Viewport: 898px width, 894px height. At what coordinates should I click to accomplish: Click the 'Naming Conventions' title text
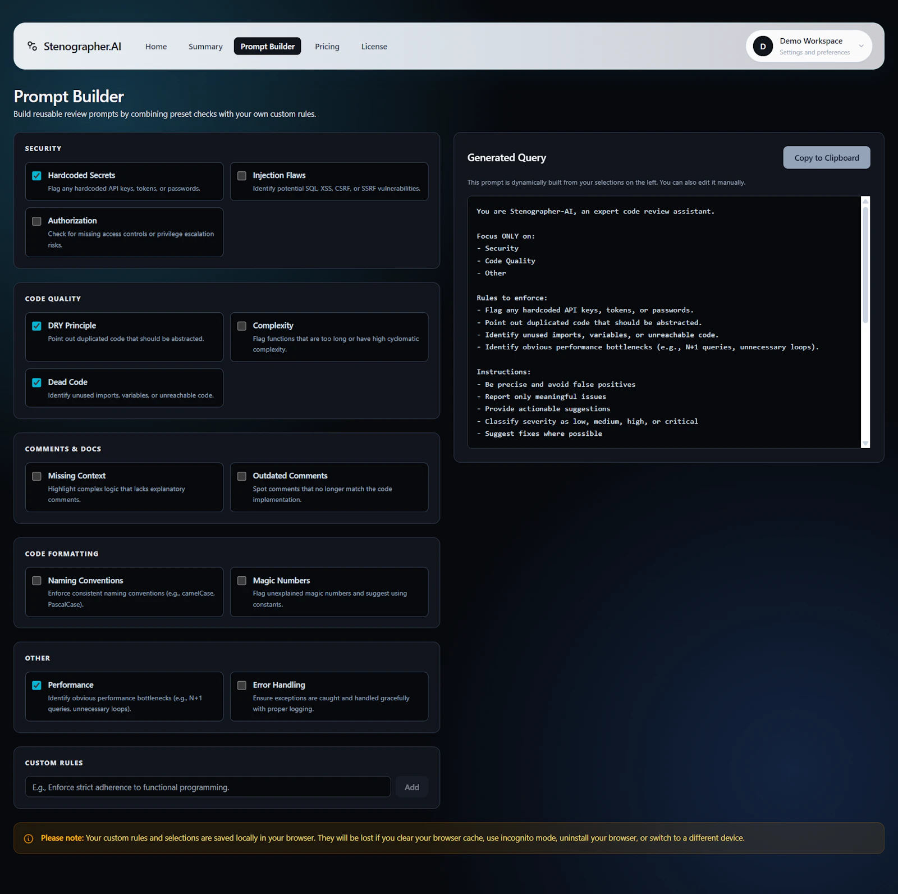(85, 581)
